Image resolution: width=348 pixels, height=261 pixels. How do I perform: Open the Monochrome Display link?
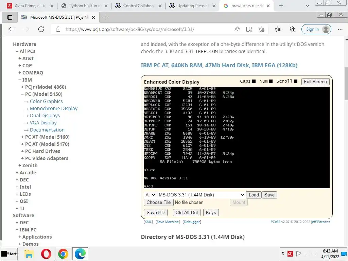54,108
